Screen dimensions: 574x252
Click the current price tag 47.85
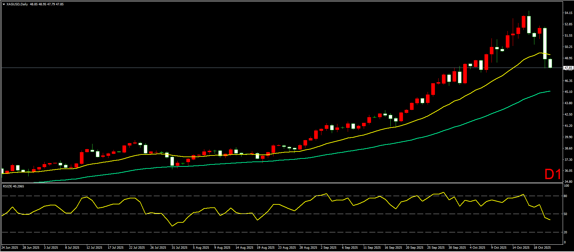tap(568, 68)
